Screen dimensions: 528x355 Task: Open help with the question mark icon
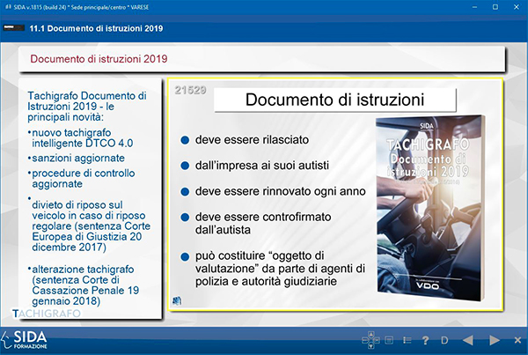(425, 340)
